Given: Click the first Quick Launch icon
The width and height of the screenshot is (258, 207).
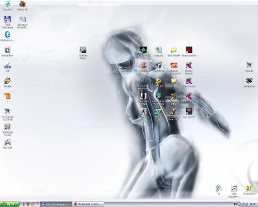Looking at the screenshot, I should [24, 204].
